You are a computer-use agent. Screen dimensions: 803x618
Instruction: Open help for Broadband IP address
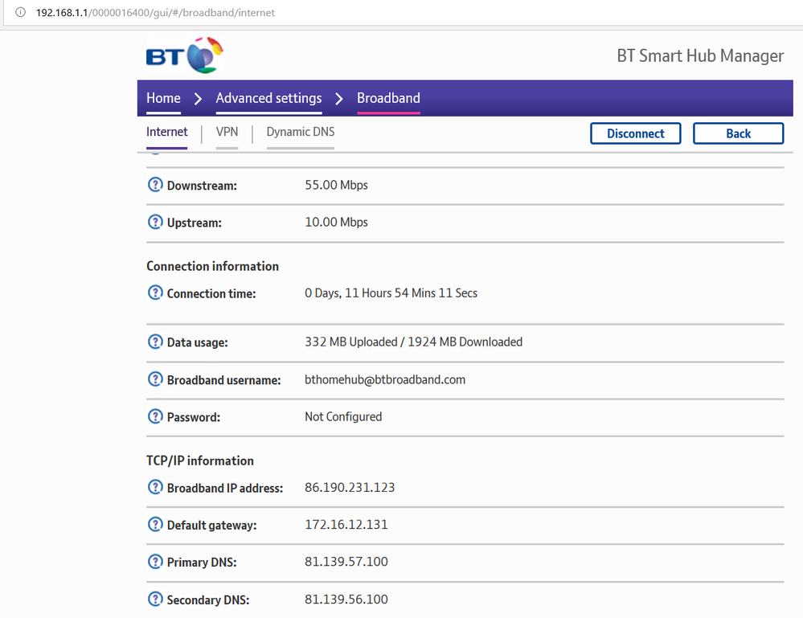point(154,487)
